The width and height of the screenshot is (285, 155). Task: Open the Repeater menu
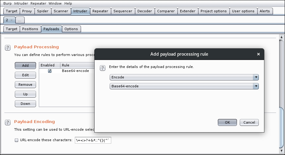tap(38, 3)
